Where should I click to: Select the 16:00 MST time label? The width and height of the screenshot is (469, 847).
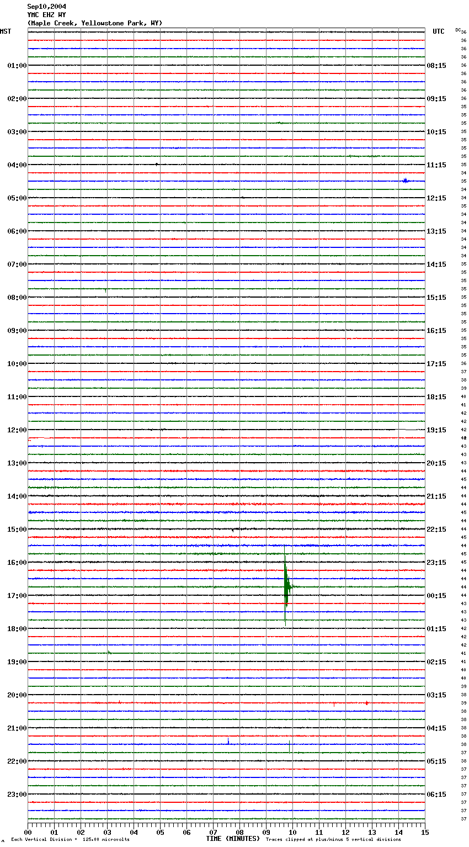17,563
